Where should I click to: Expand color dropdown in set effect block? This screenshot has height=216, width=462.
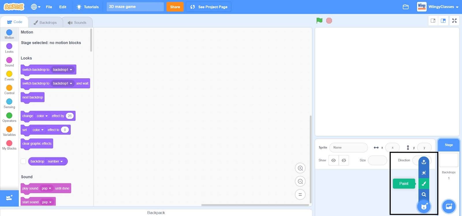(38, 130)
